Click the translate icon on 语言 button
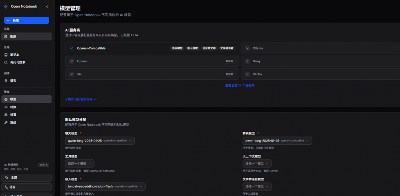The width and height of the screenshot is (400, 196). 7,187
